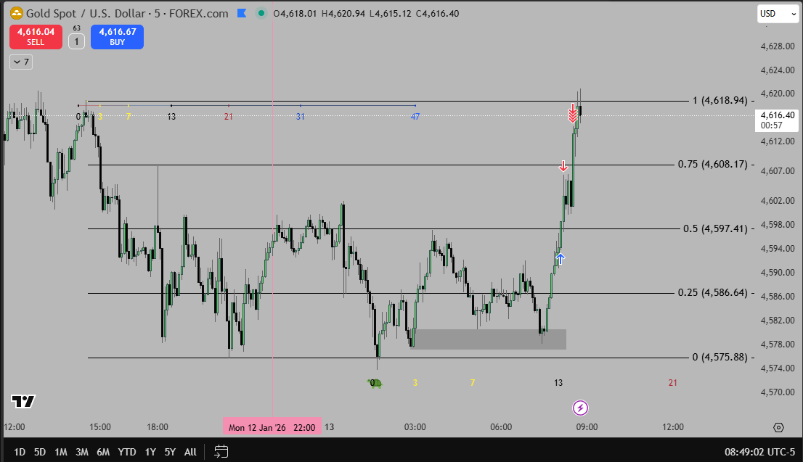
Task: Click the gold symbol logo icon
Action: coord(17,13)
